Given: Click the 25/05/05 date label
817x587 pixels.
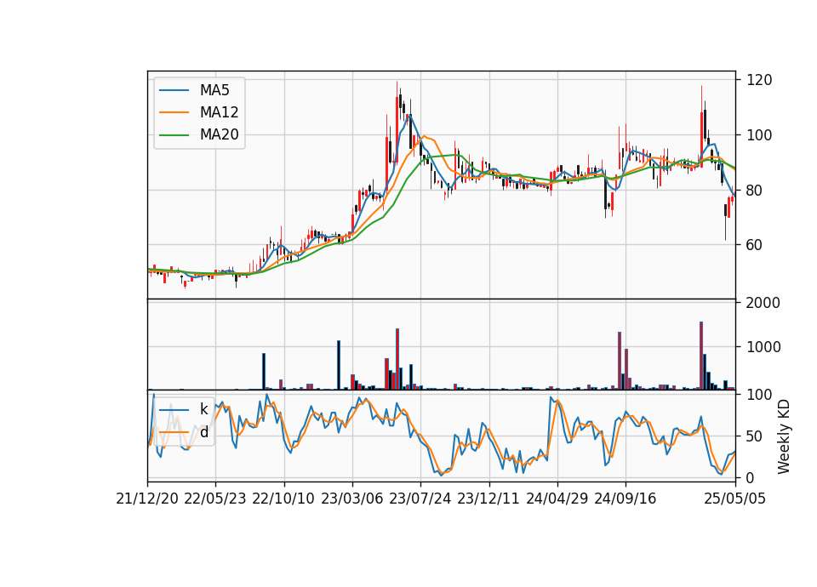Looking at the screenshot, I should [x=735, y=499].
